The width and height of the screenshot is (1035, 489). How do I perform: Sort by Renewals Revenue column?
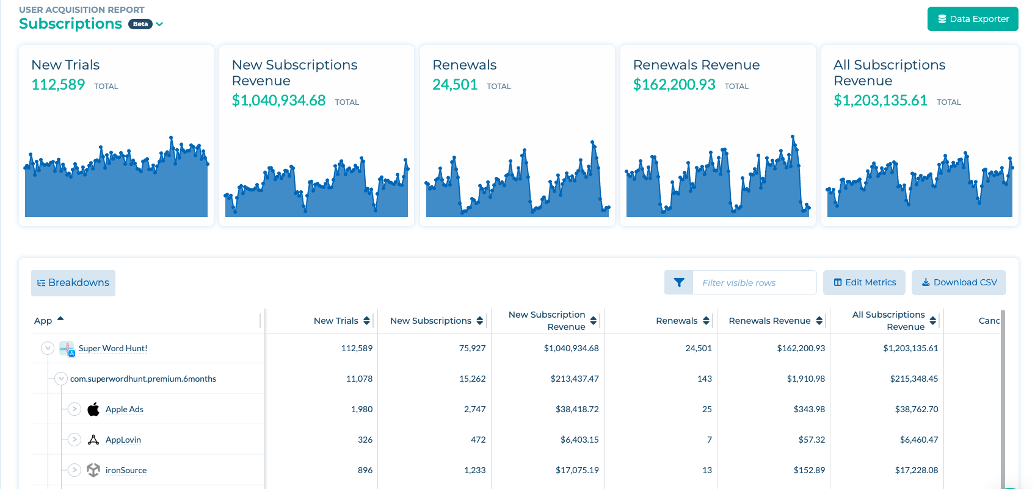click(819, 321)
